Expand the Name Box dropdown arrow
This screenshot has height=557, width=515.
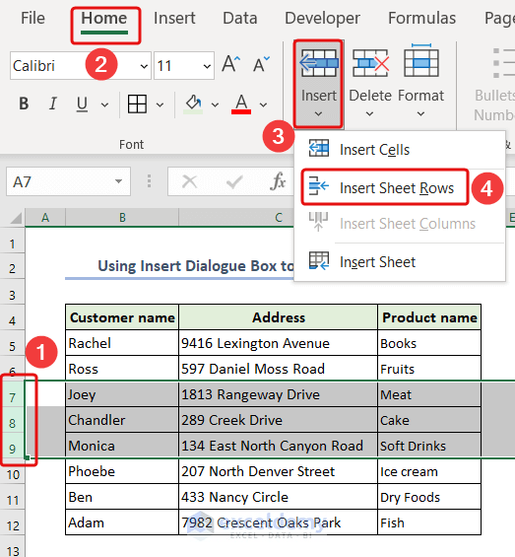(x=118, y=181)
